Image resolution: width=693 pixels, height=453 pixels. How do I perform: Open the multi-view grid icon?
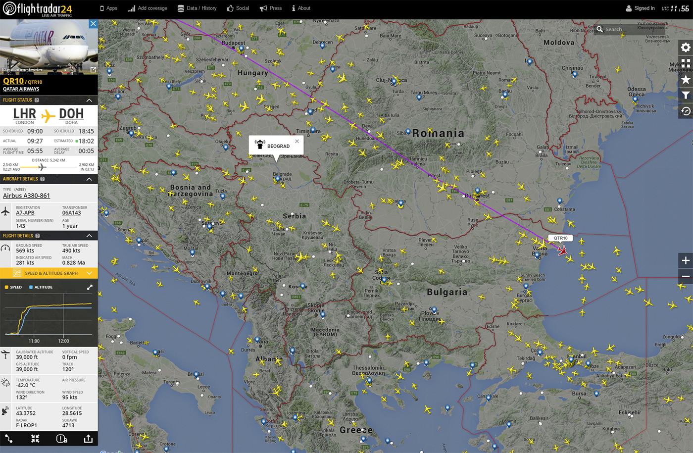click(x=686, y=63)
